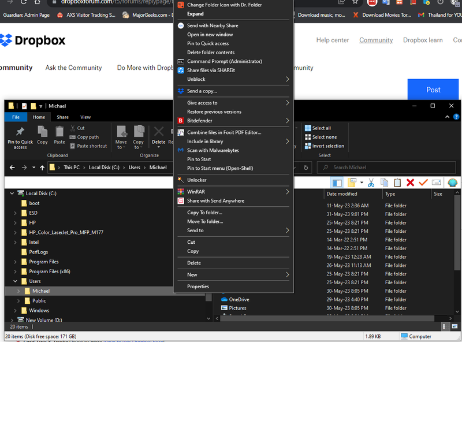This screenshot has height=439, width=462.
Task: Go back with the Explorer back arrow
Action: 12,168
